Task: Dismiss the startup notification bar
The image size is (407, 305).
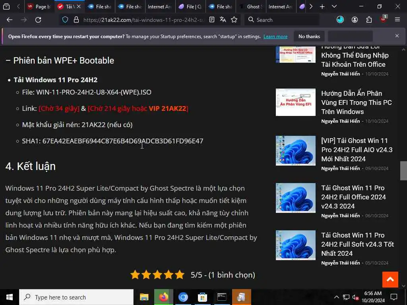Action: [x=397, y=36]
